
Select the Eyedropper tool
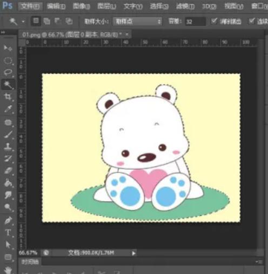coord(8,109)
